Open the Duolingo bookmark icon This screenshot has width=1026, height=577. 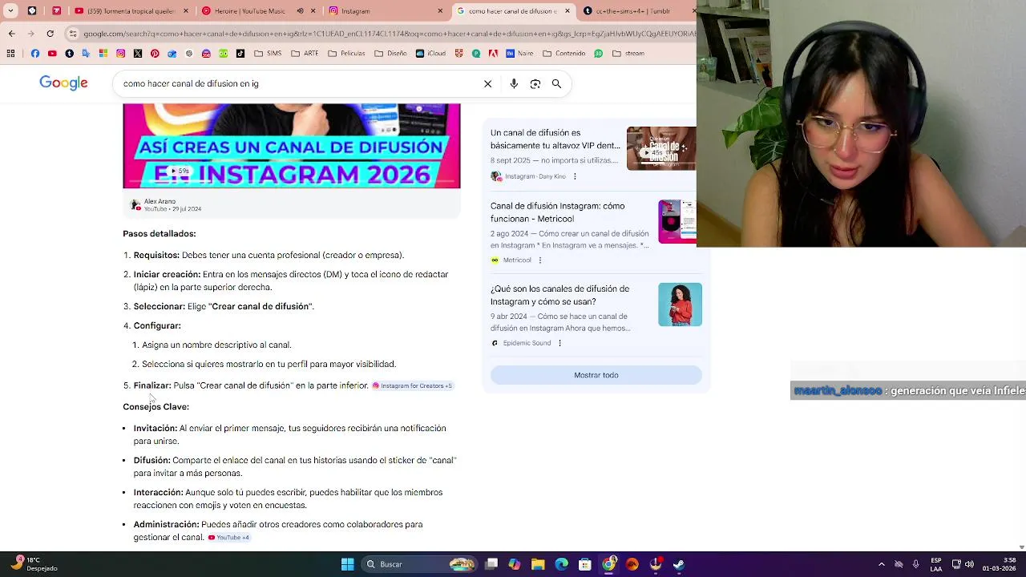tap(223, 54)
